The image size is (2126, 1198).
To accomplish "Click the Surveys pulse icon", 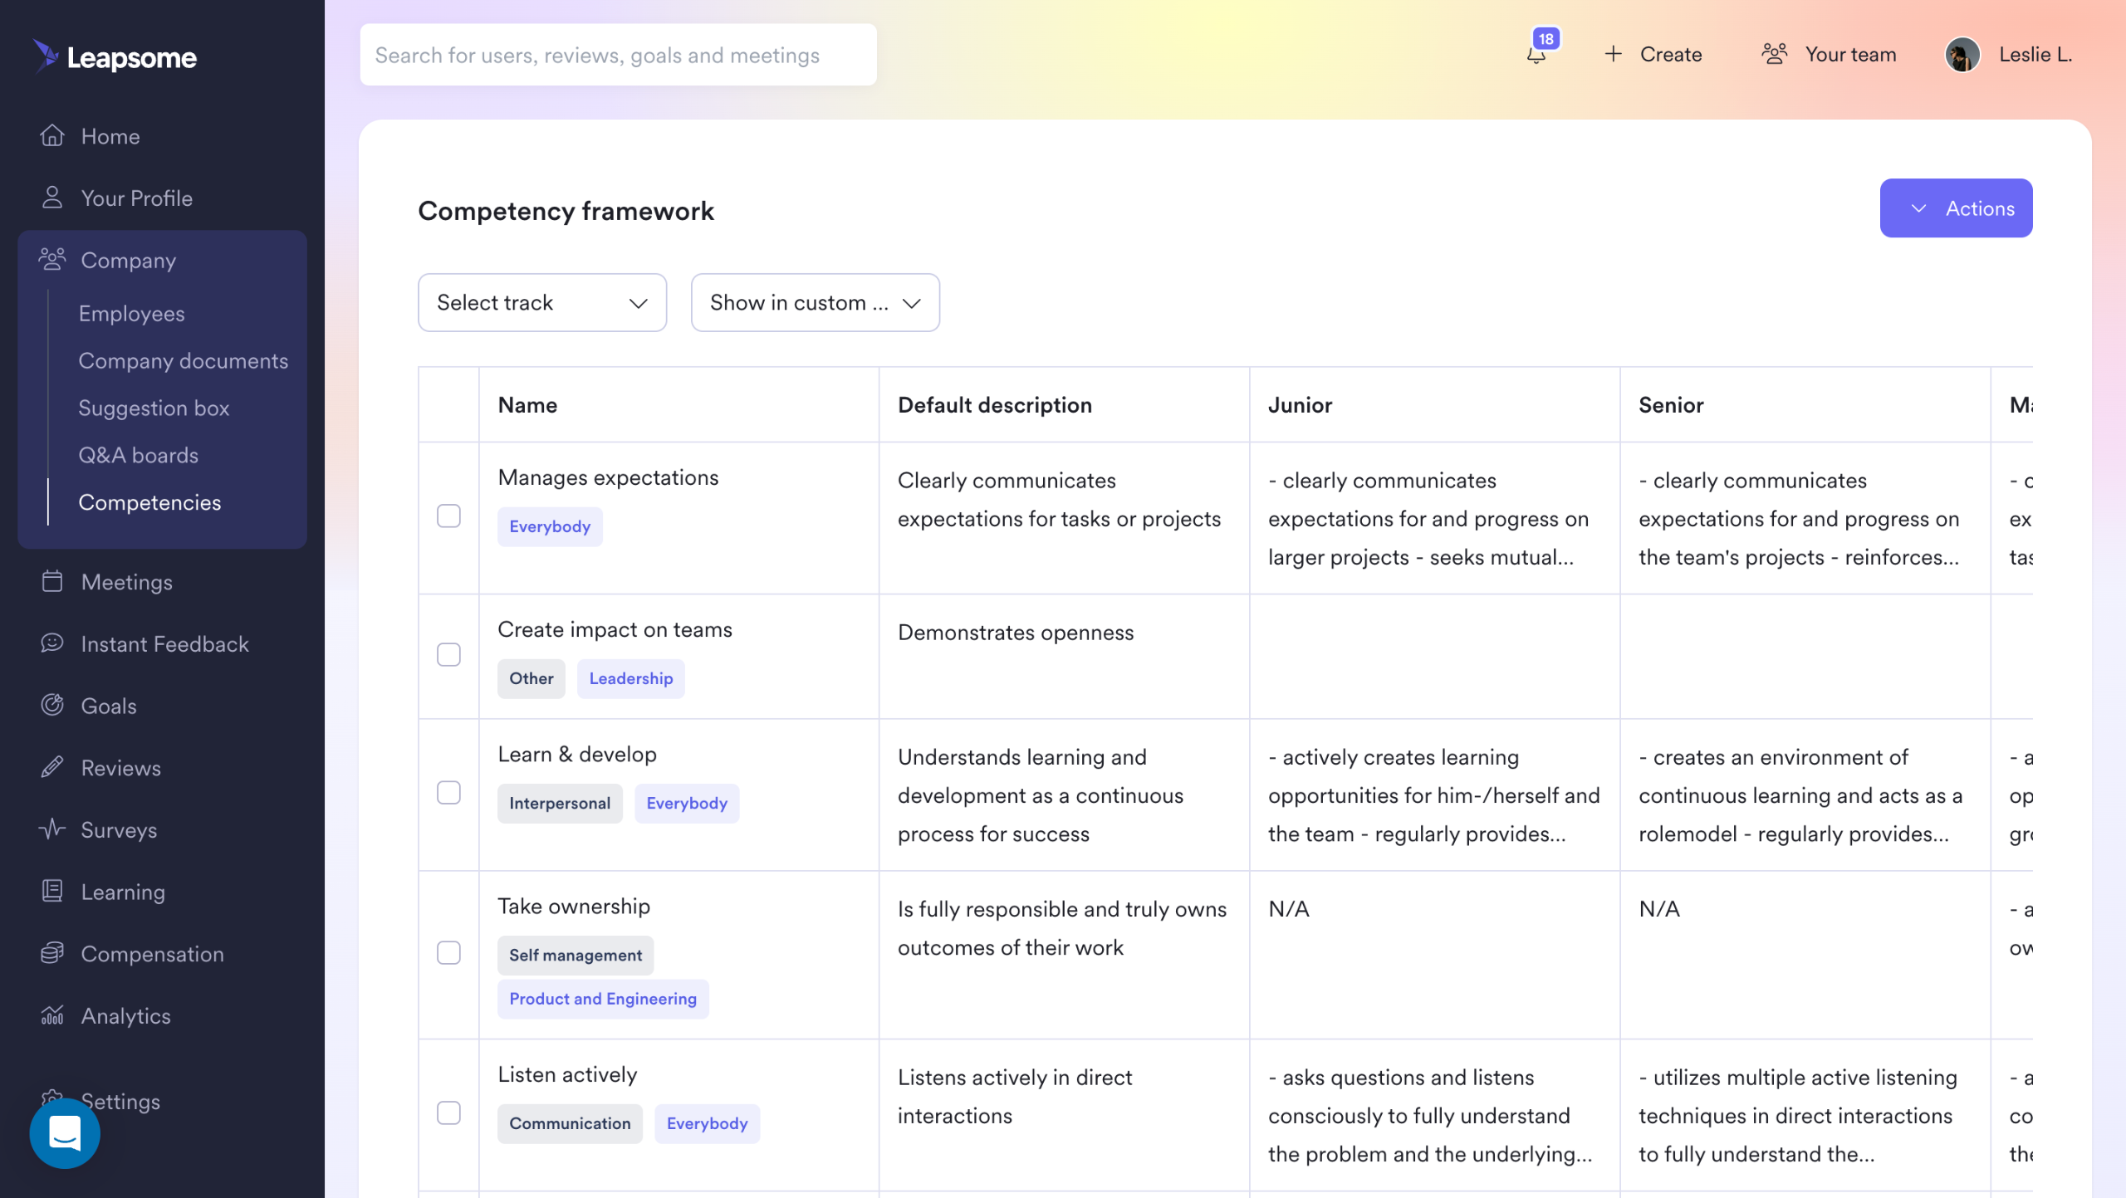I will pyautogui.click(x=52, y=829).
